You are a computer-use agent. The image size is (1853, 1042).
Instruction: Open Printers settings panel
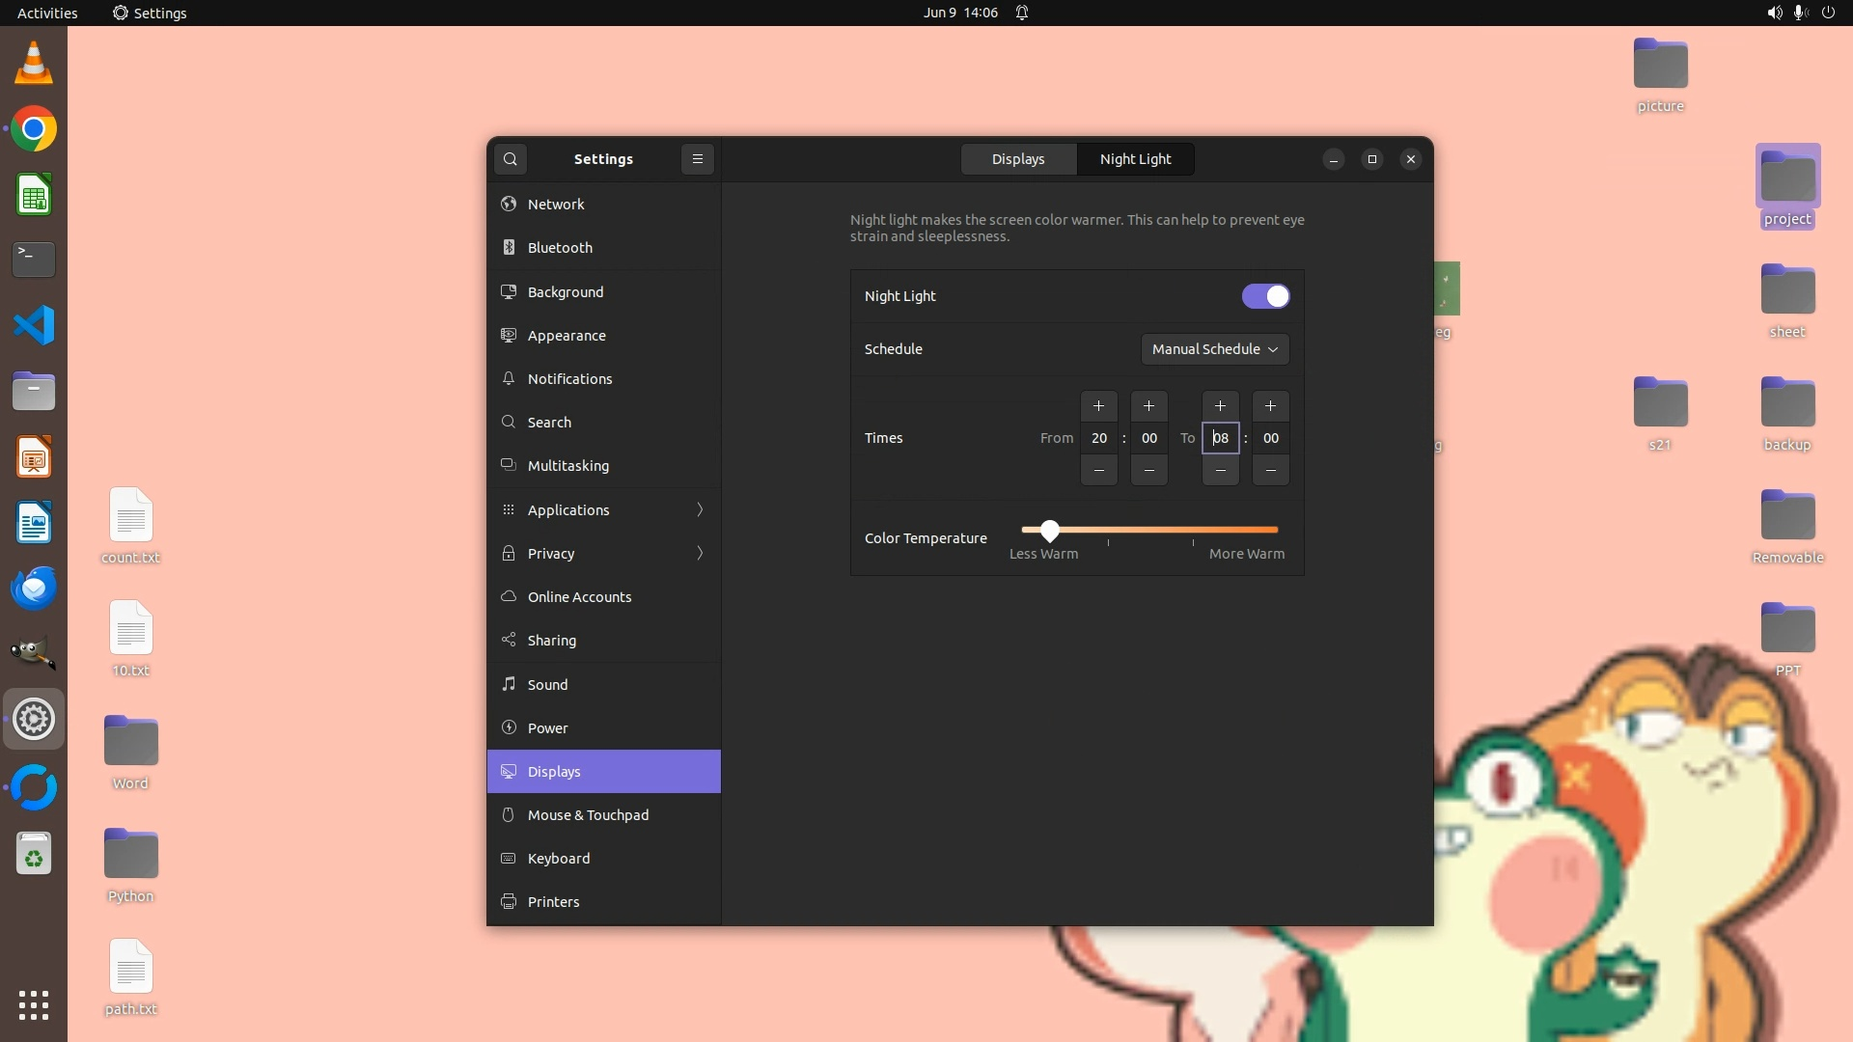click(553, 902)
